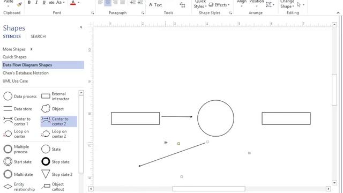Click the canvas horizontal scroll right arrow

(328, 189)
